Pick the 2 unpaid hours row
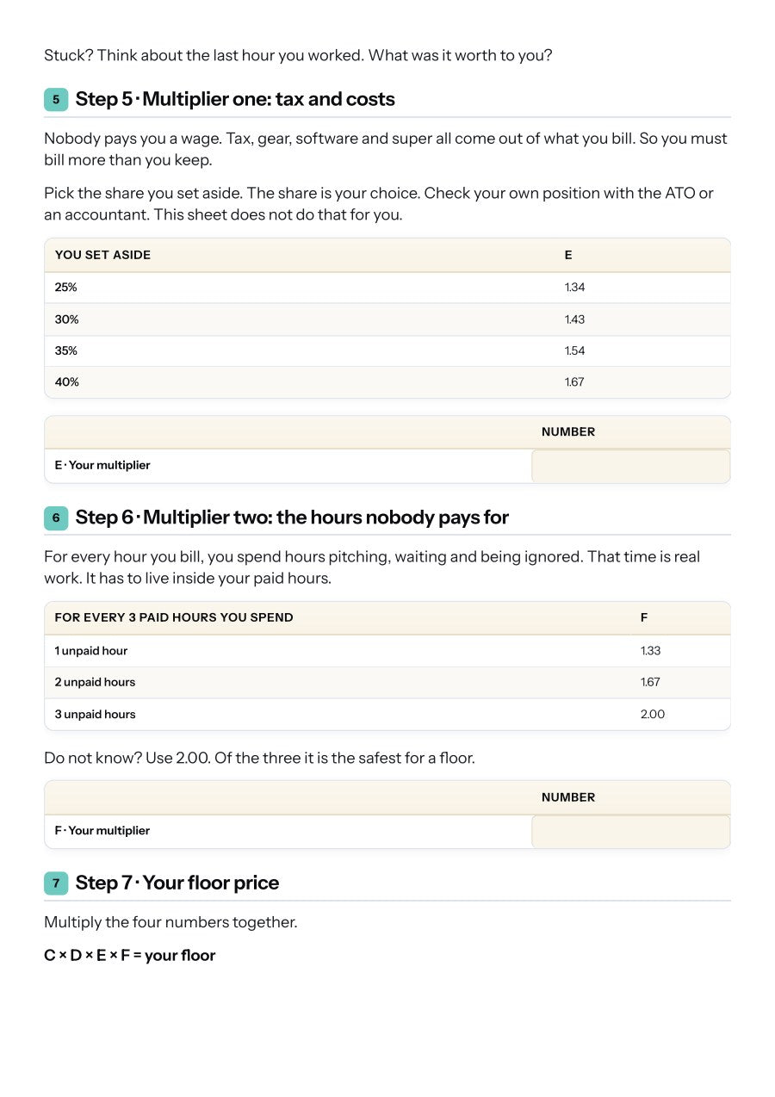The width and height of the screenshot is (775, 1097). pos(387,683)
